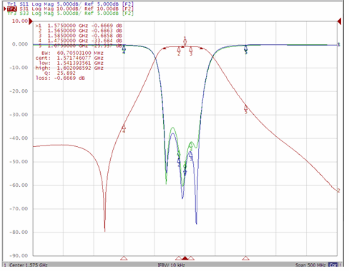This screenshot has height=271, width=349.
Task: Click marker 5 on red trace upper skirt
Action: pyautogui.click(x=246, y=108)
